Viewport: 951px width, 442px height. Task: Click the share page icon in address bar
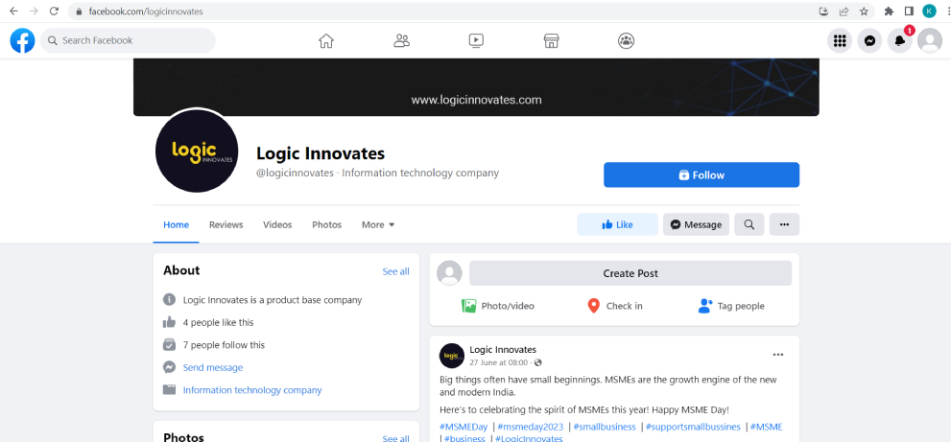844,11
